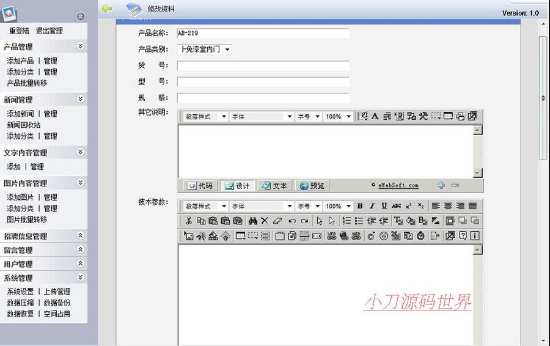This screenshot has width=550, height=346.
Task: Click the font color icon (T with swatch)
Action: tap(398, 221)
